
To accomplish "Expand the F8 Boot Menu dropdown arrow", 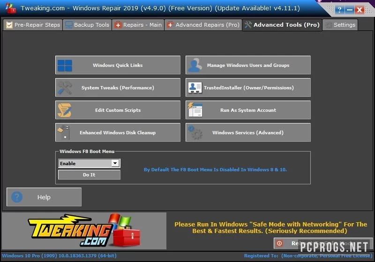I will [x=115, y=163].
